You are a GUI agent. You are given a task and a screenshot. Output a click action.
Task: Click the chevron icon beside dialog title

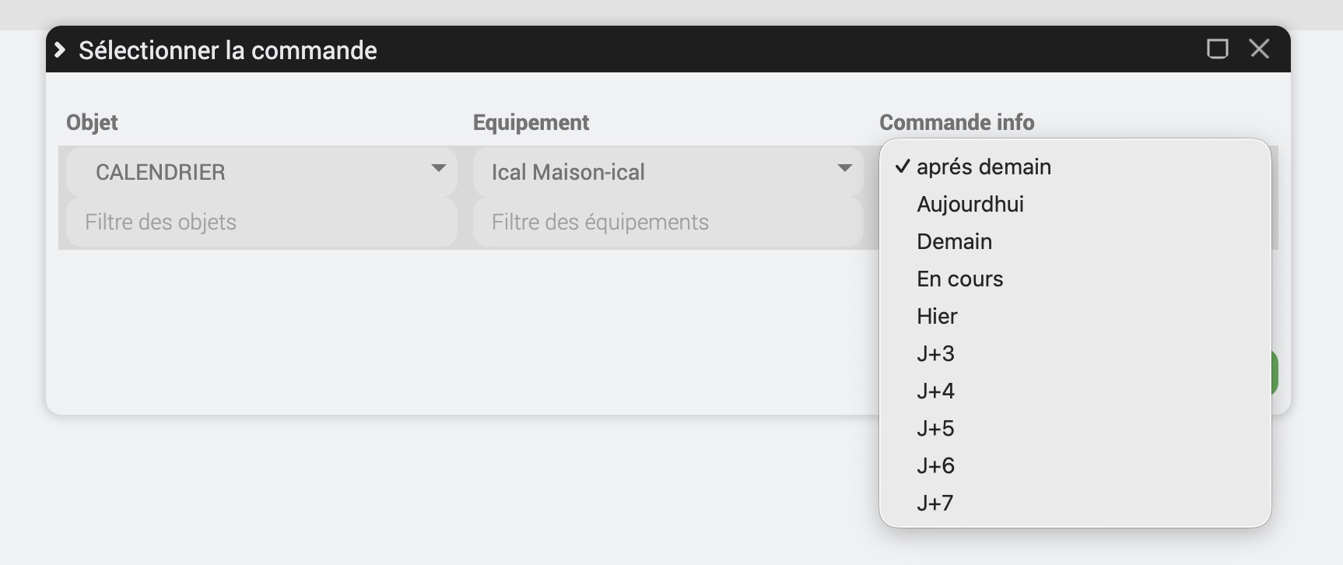click(60, 50)
